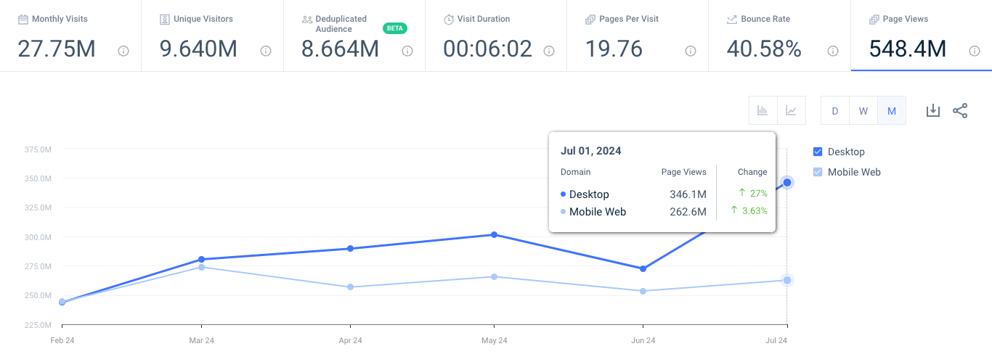Uncheck the Desktop series checkbox
The width and height of the screenshot is (992, 362).
click(x=818, y=152)
